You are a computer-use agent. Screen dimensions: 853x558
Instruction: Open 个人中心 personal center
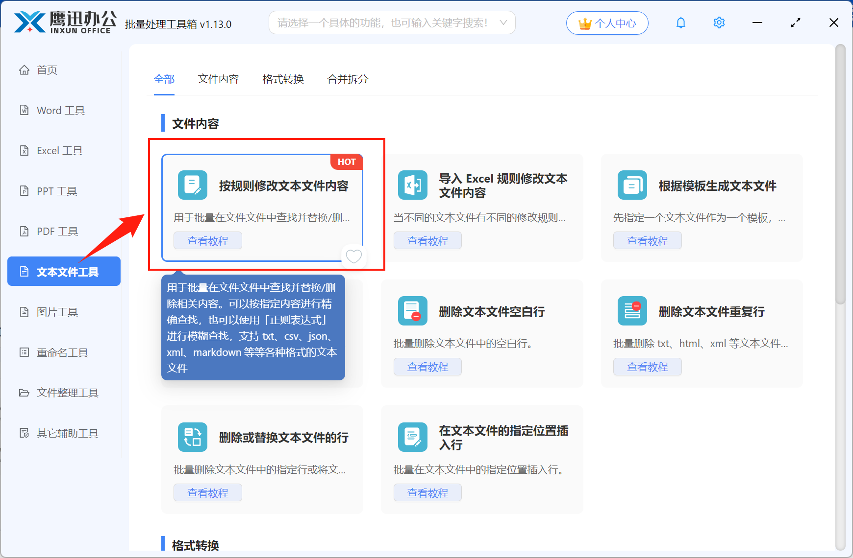coord(607,23)
